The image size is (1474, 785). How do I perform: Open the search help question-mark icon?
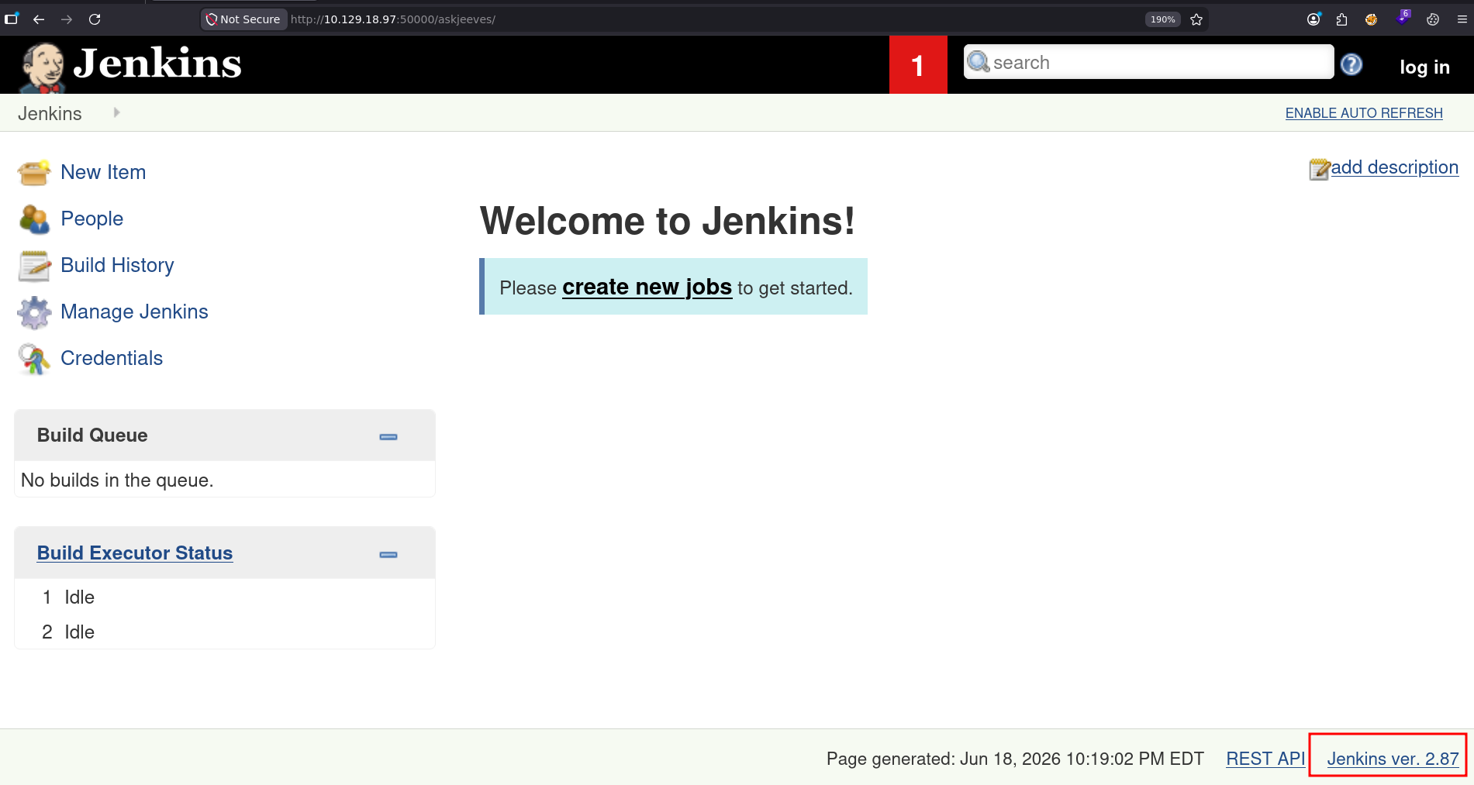1351,64
